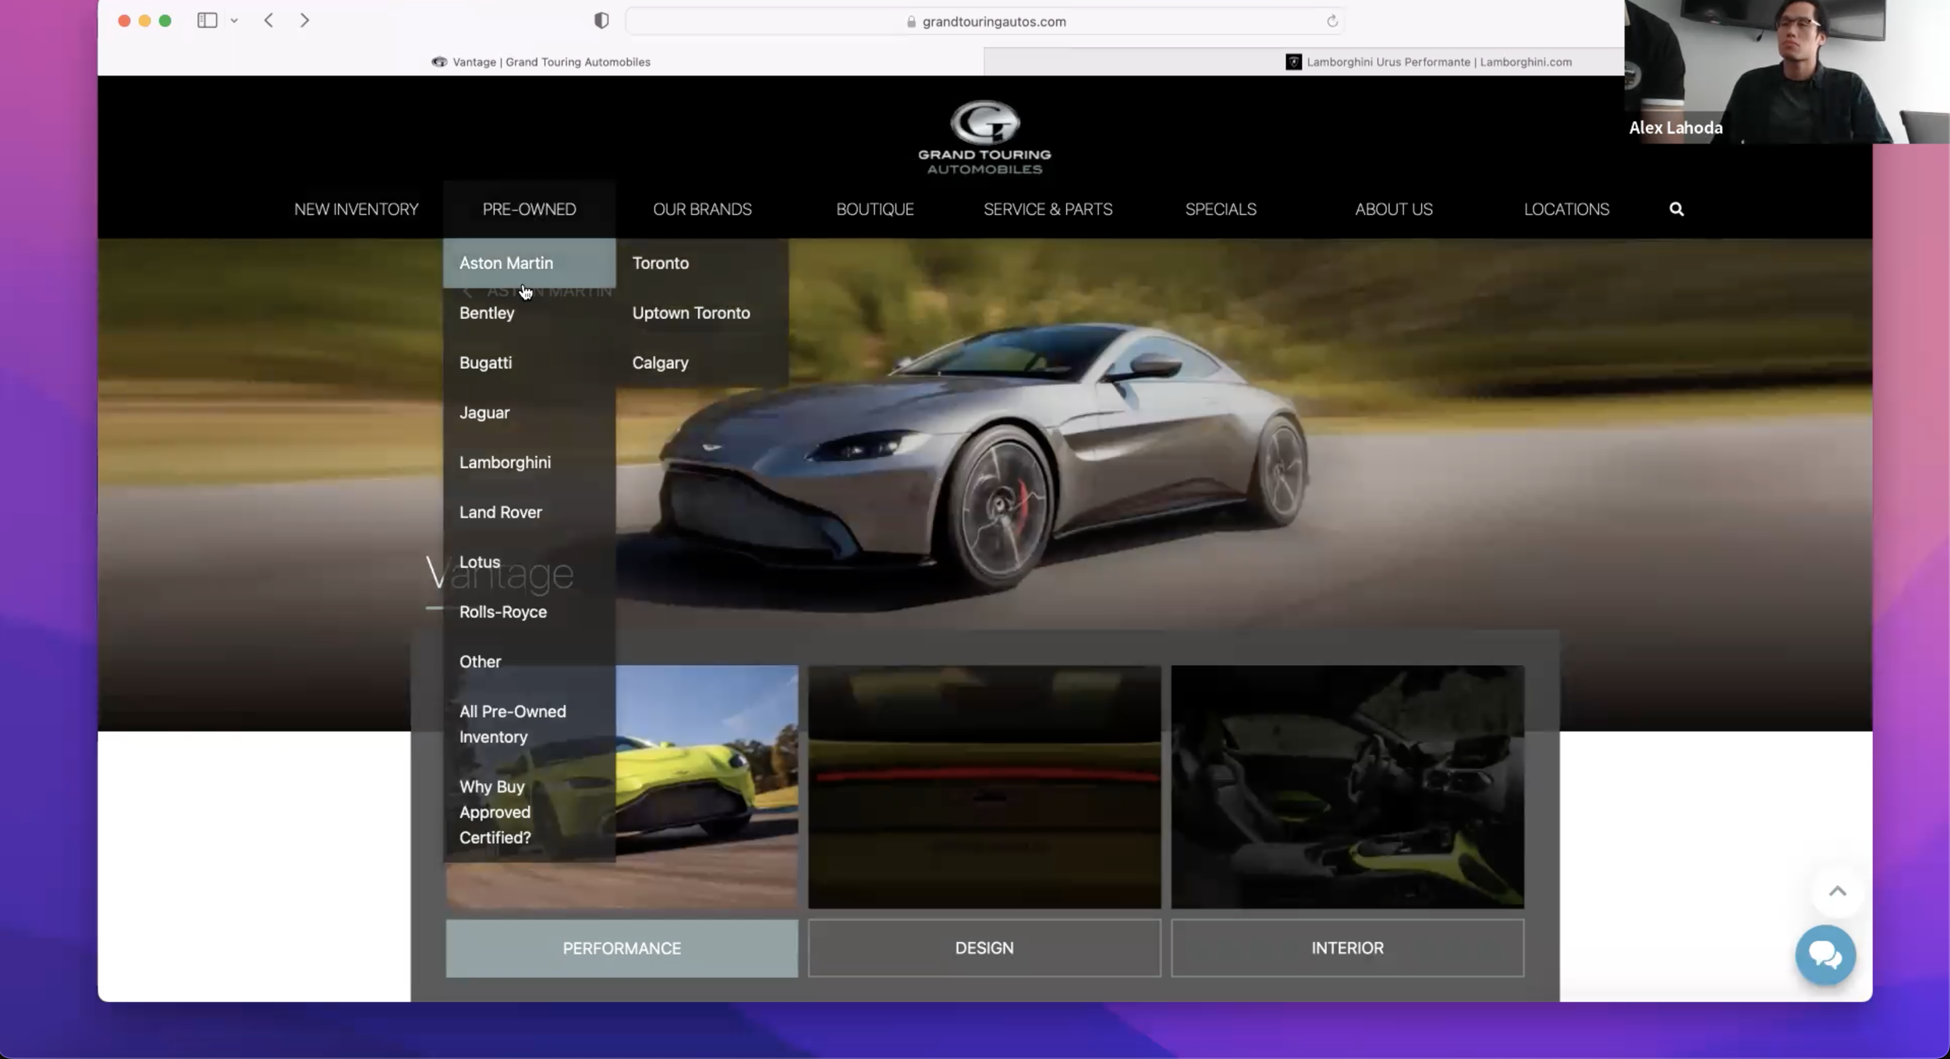Screen dimensions: 1950x1059
Task: Click the address bar URL field
Action: (x=993, y=22)
